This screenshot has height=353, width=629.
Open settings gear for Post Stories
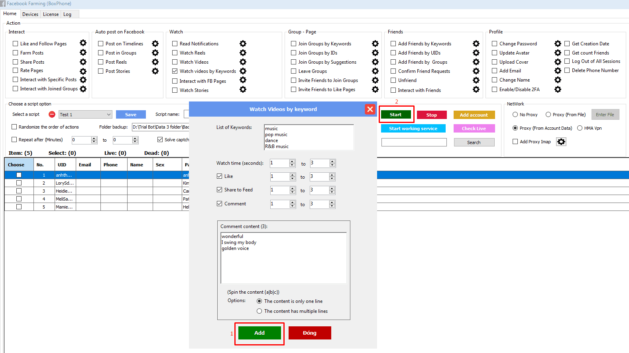pyautogui.click(x=155, y=71)
